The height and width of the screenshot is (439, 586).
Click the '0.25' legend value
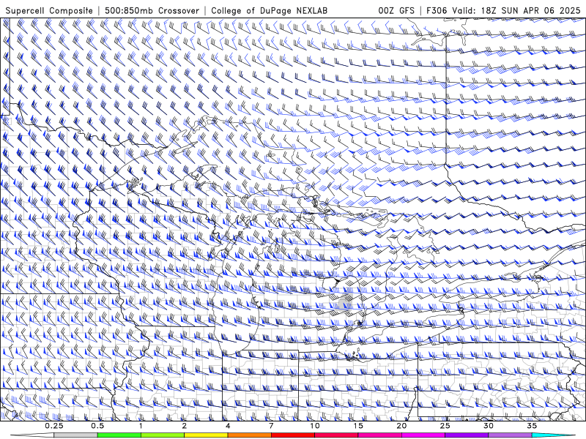[54, 426]
